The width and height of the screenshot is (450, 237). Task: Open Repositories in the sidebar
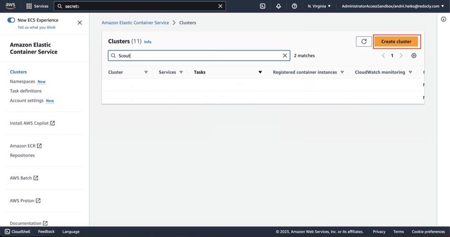coord(22,155)
